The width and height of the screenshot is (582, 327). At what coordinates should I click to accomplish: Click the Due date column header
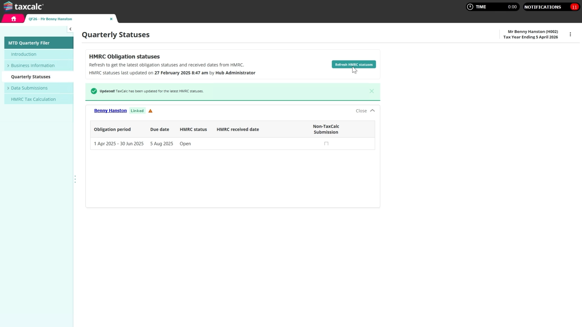[159, 129]
